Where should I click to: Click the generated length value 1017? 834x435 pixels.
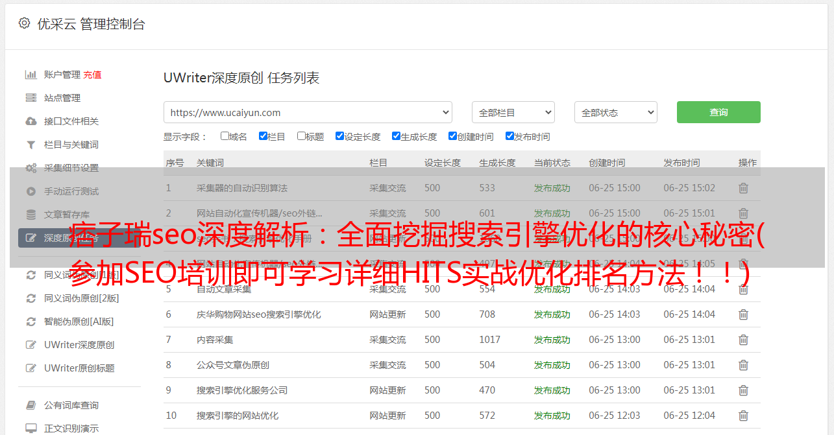click(x=490, y=340)
